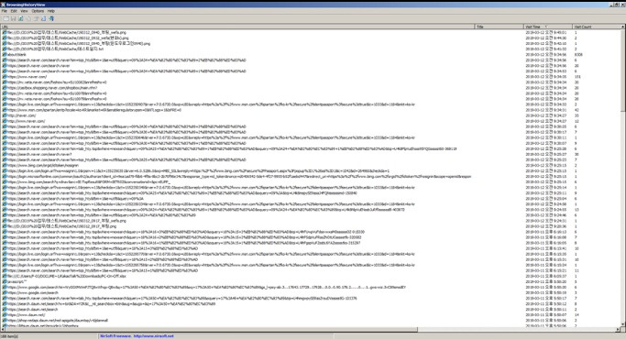
Task: Click the horizontal scrollbar left arrow
Action: 3,330
